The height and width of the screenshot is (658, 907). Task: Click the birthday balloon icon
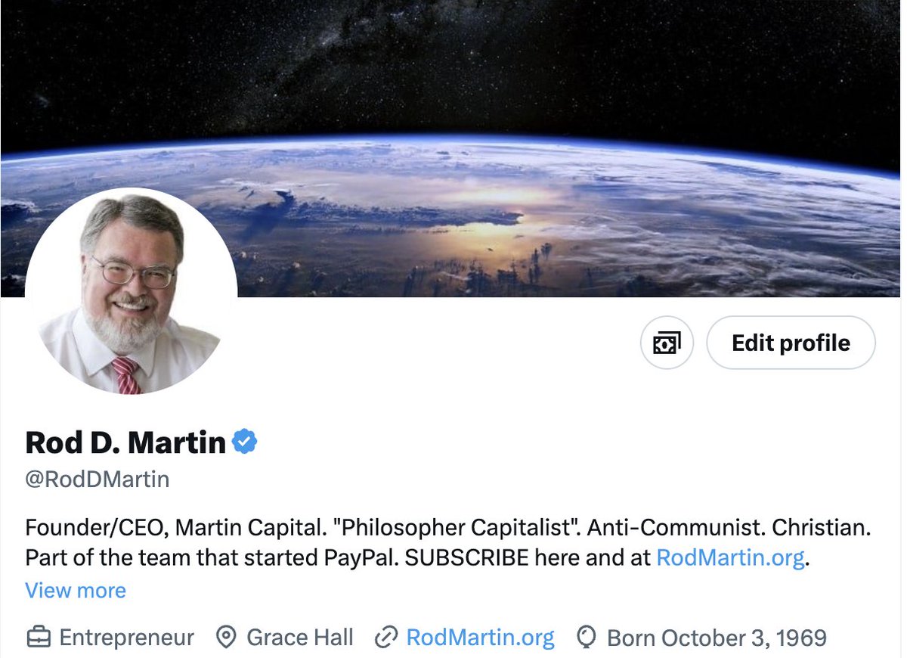587,638
